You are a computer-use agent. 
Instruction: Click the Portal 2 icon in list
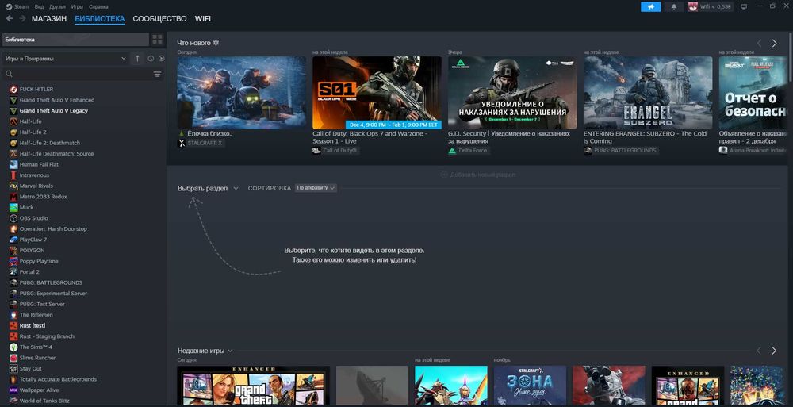click(13, 272)
